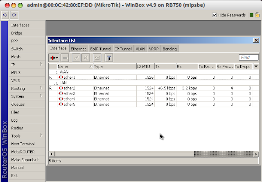Open PPP in the sidebar menu
262x182 pixels.
27,41
